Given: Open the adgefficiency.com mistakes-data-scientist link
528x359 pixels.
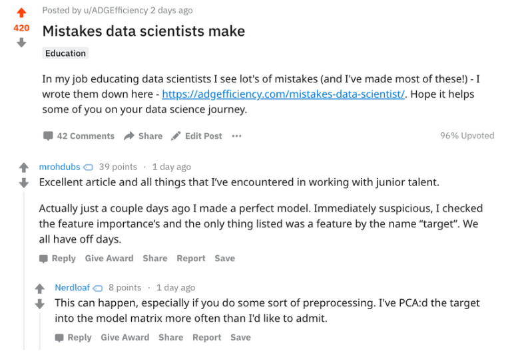Looking at the screenshot, I should [283, 94].
